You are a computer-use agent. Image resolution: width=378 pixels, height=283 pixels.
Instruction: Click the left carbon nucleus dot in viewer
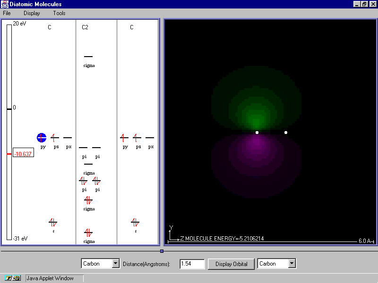(x=257, y=133)
